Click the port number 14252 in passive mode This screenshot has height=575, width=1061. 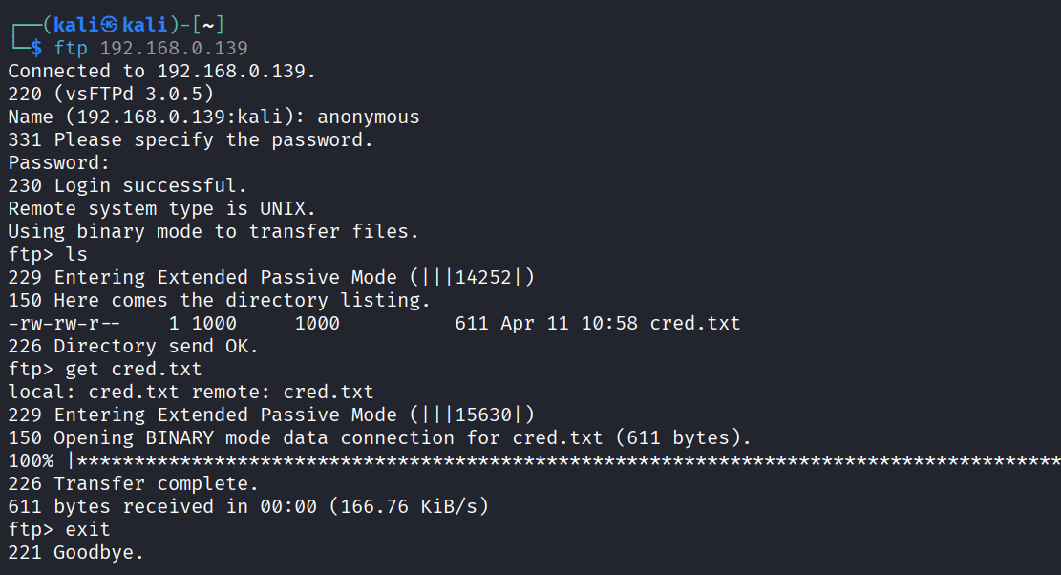point(483,277)
